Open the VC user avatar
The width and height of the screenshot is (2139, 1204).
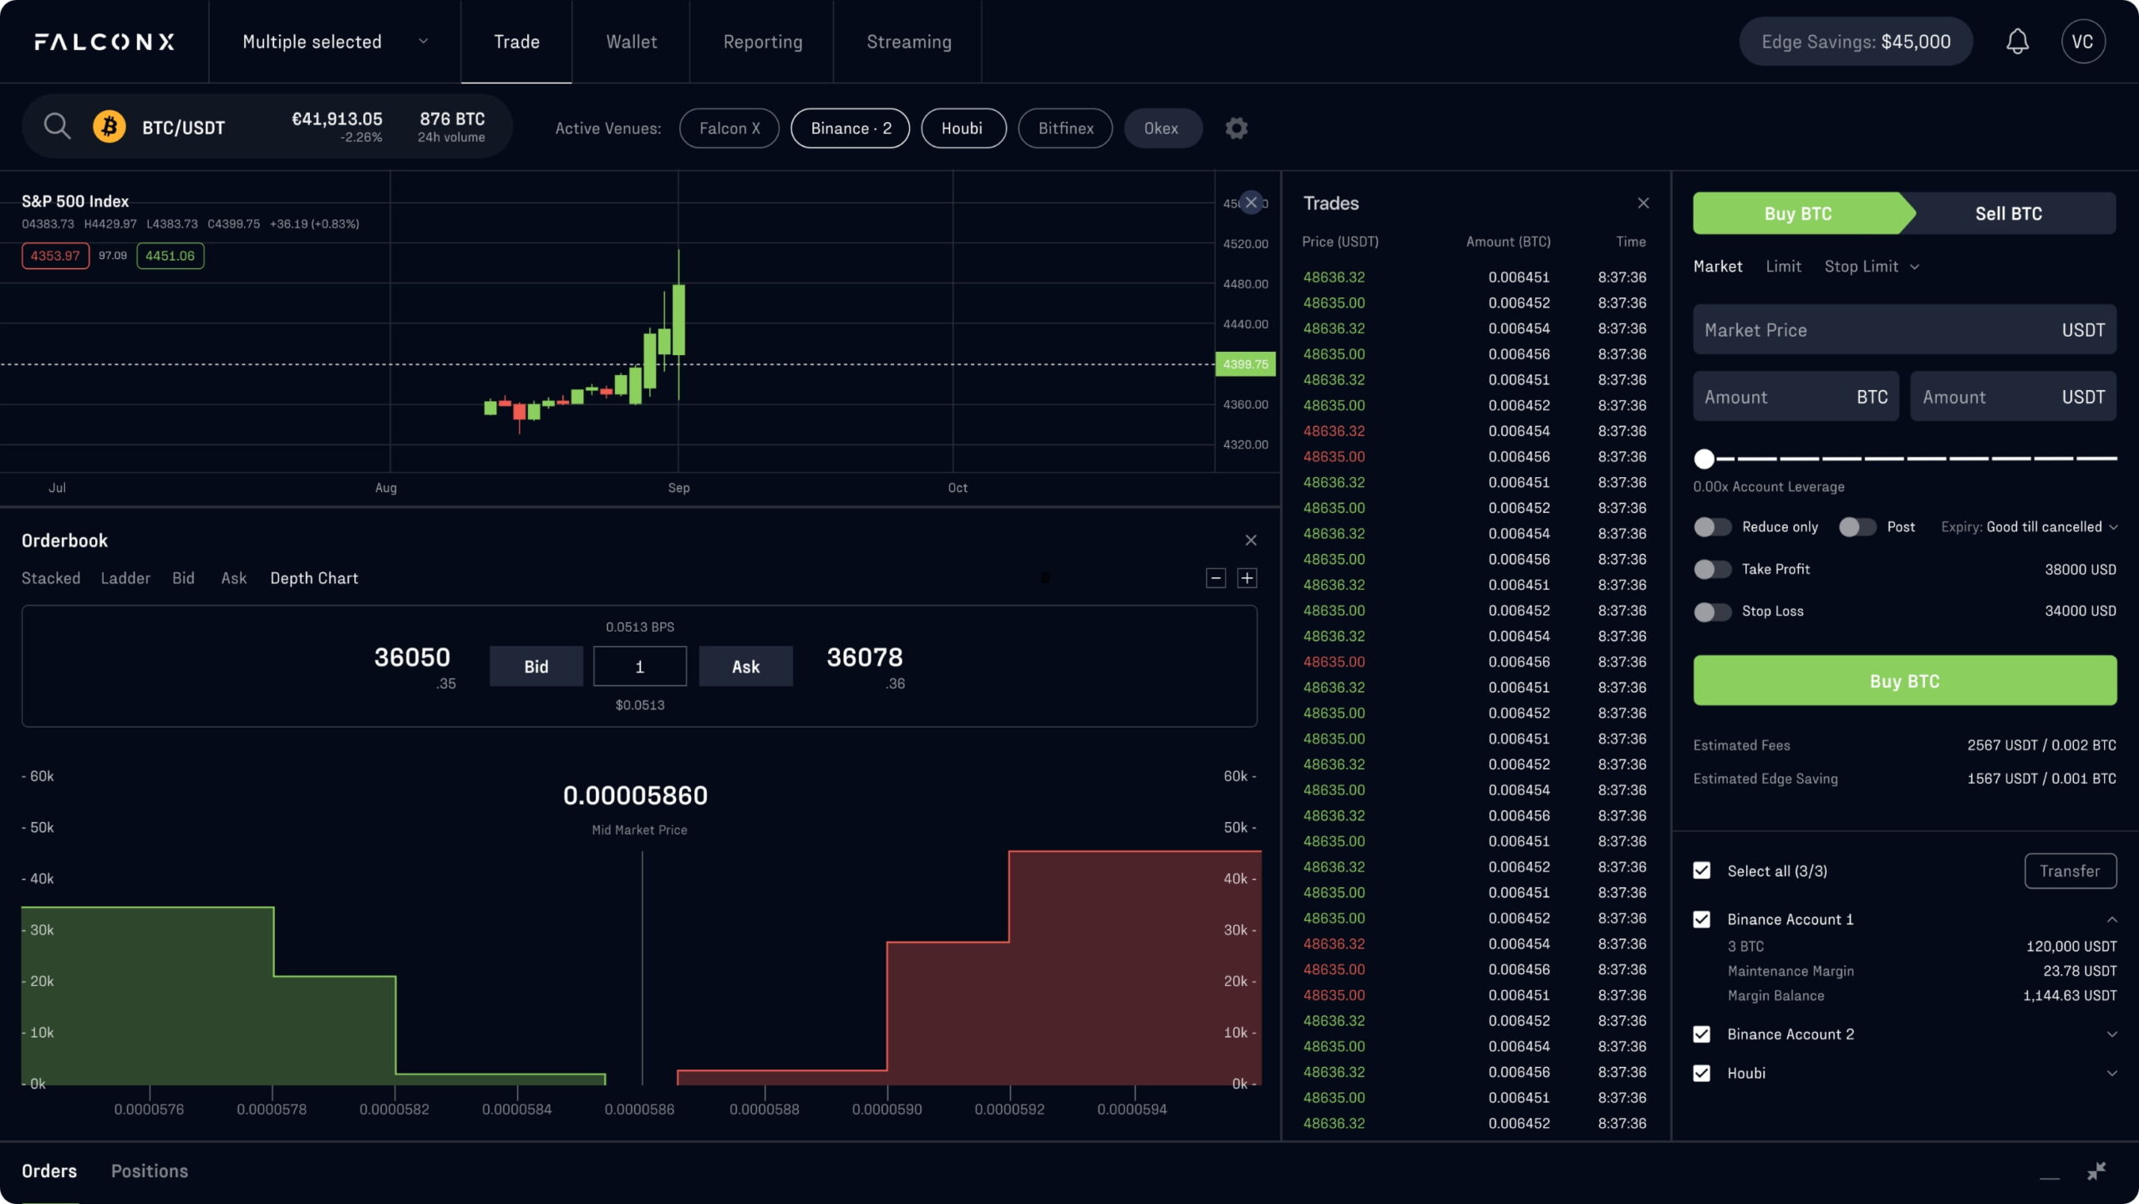point(2082,42)
